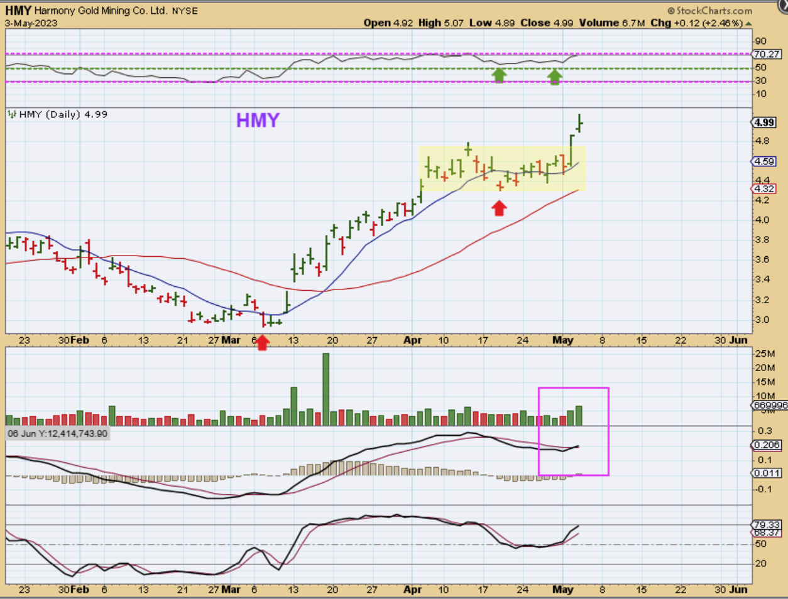Click the 'Apr' label under the price panel
The height and width of the screenshot is (599, 788).
tap(413, 340)
